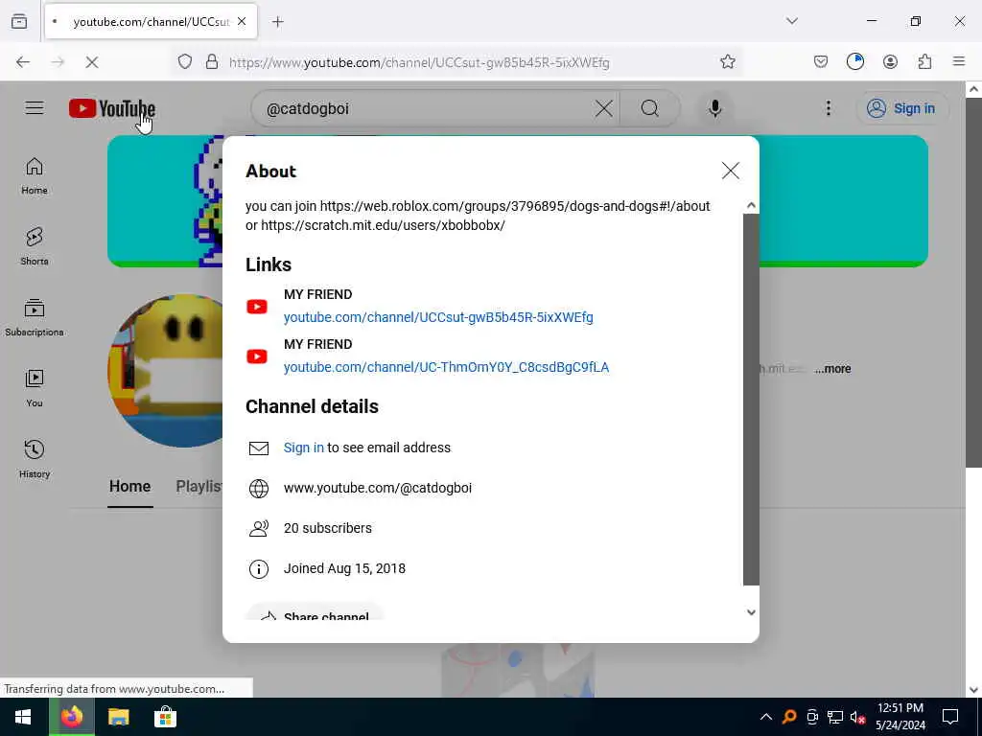The width and height of the screenshot is (982, 736).
Task: Open the Windows Start menu
Action: pos(23,717)
